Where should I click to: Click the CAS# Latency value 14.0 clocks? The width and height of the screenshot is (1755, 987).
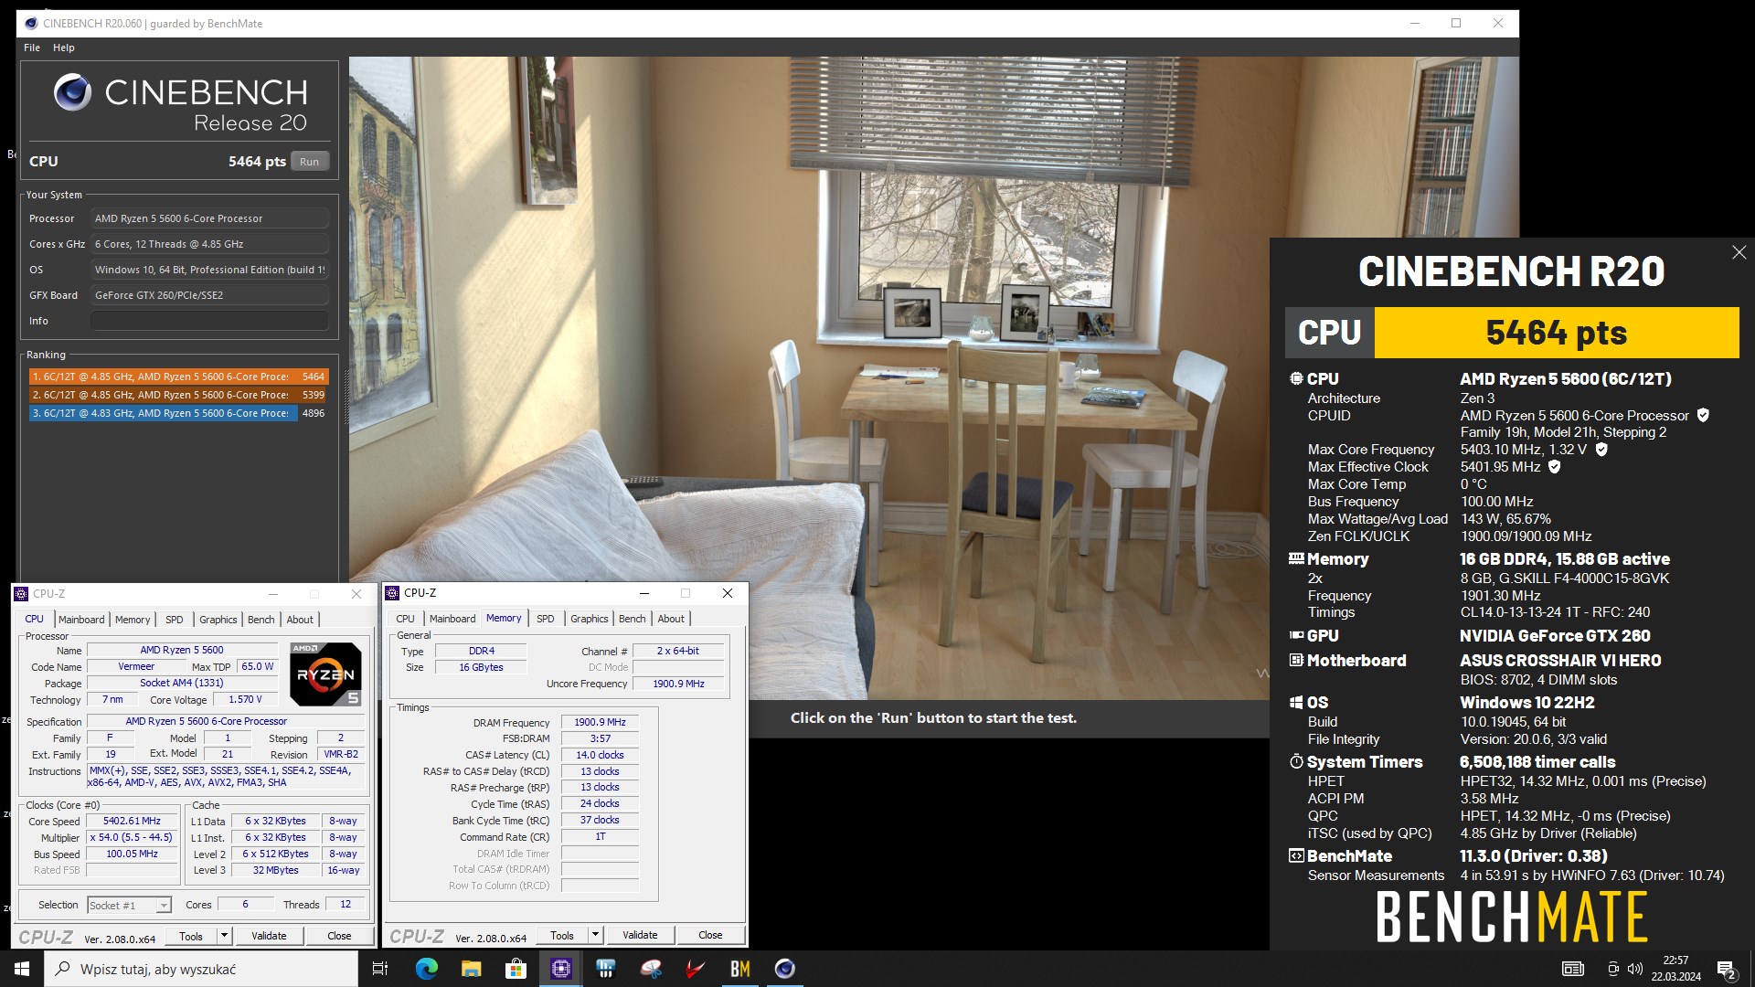click(x=600, y=755)
